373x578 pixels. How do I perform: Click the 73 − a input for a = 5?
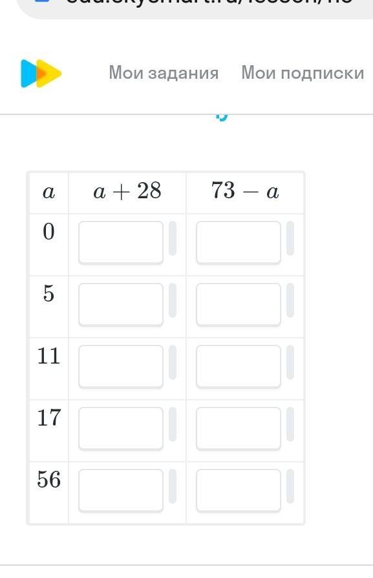click(239, 304)
